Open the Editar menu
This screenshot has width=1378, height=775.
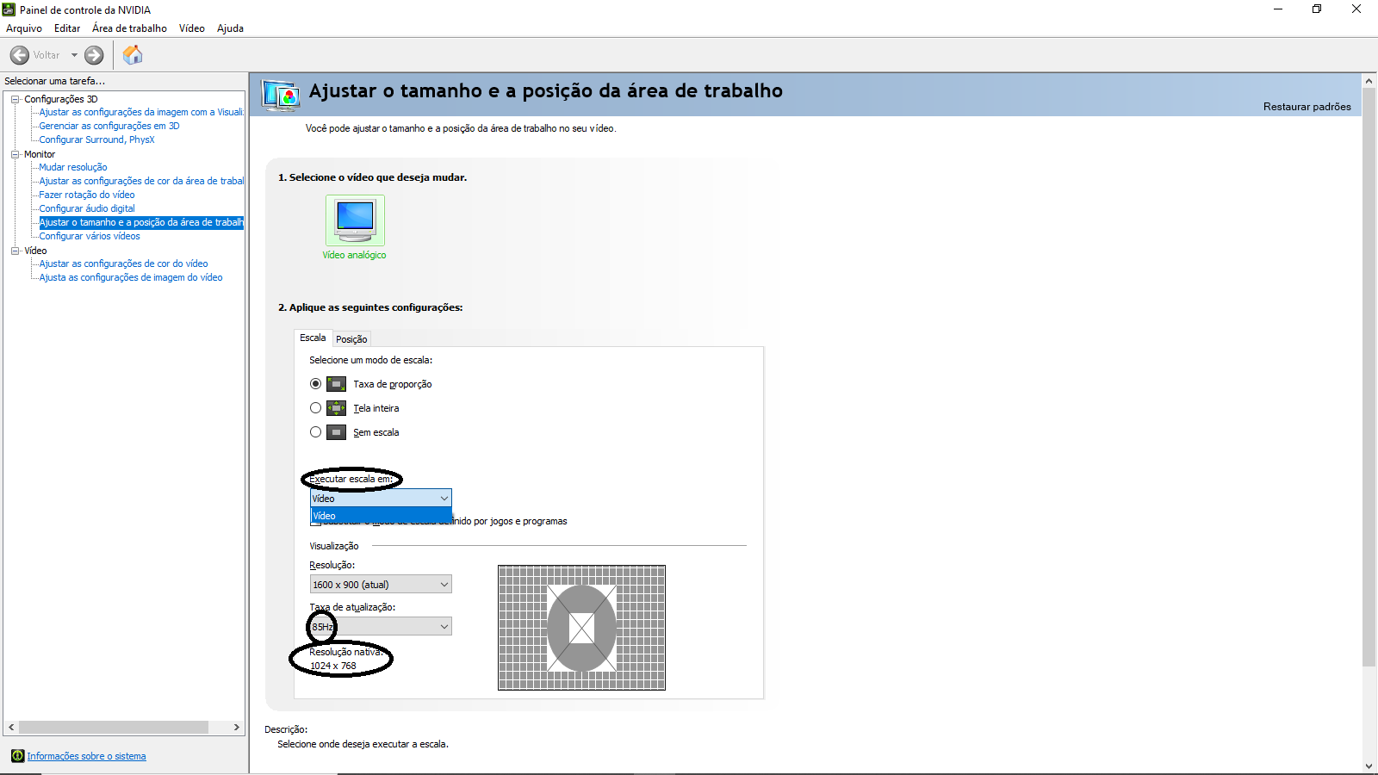(67, 28)
